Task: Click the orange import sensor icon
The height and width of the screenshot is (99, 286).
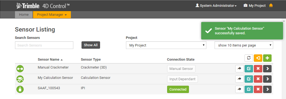Action: pos(258,58)
